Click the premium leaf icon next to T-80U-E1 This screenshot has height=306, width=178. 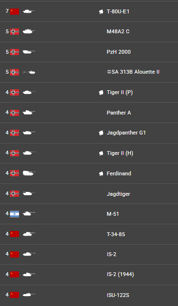pos(101,12)
